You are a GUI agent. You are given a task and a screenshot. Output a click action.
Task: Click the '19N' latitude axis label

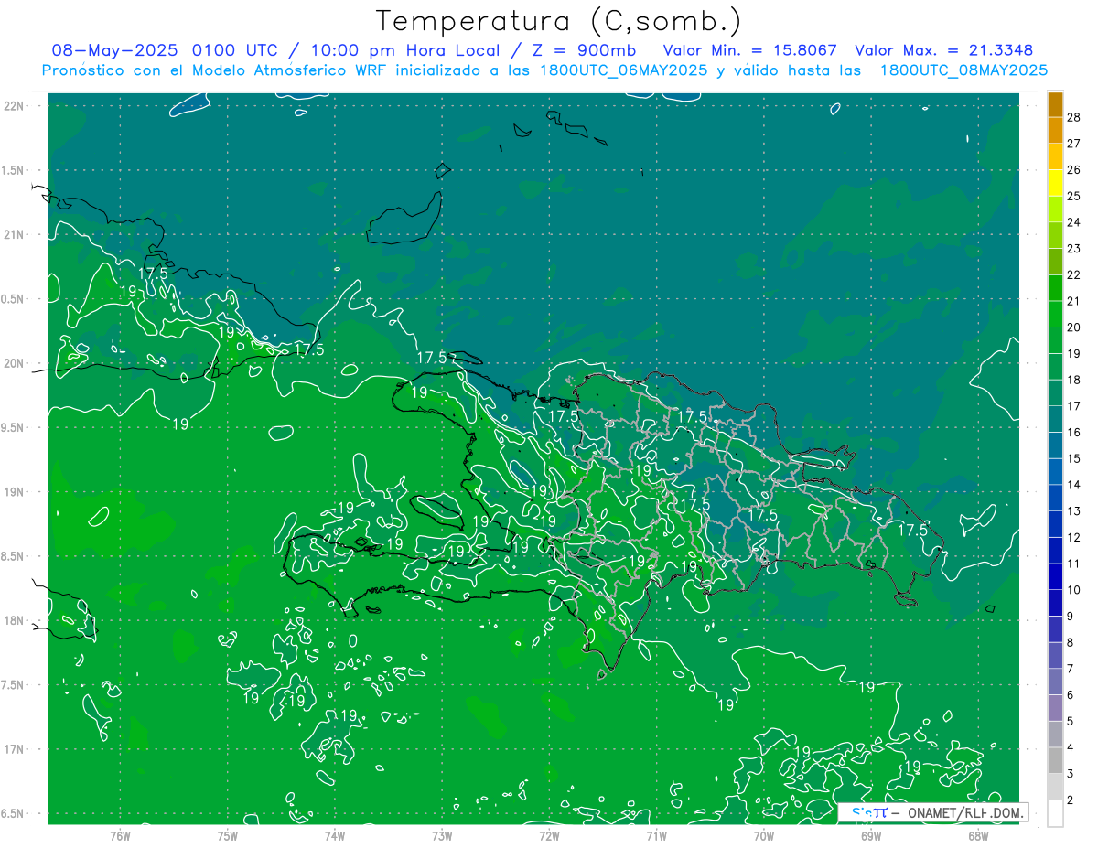tap(14, 492)
